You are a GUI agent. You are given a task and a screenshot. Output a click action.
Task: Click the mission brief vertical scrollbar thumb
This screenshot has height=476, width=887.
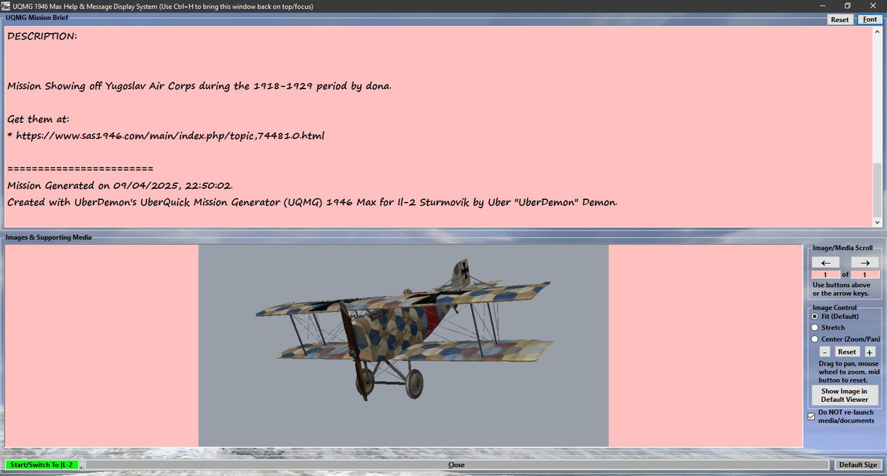(878, 190)
